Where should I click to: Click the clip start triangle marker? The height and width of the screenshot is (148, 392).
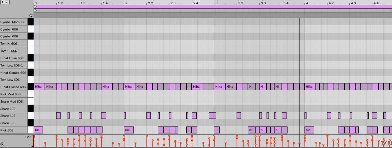[x=35, y=10]
